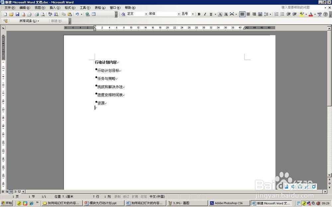
Task: Click the 进度安排时间表 bullet line
Action: point(110,95)
